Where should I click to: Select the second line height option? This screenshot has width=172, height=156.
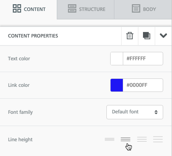[x=125, y=139]
